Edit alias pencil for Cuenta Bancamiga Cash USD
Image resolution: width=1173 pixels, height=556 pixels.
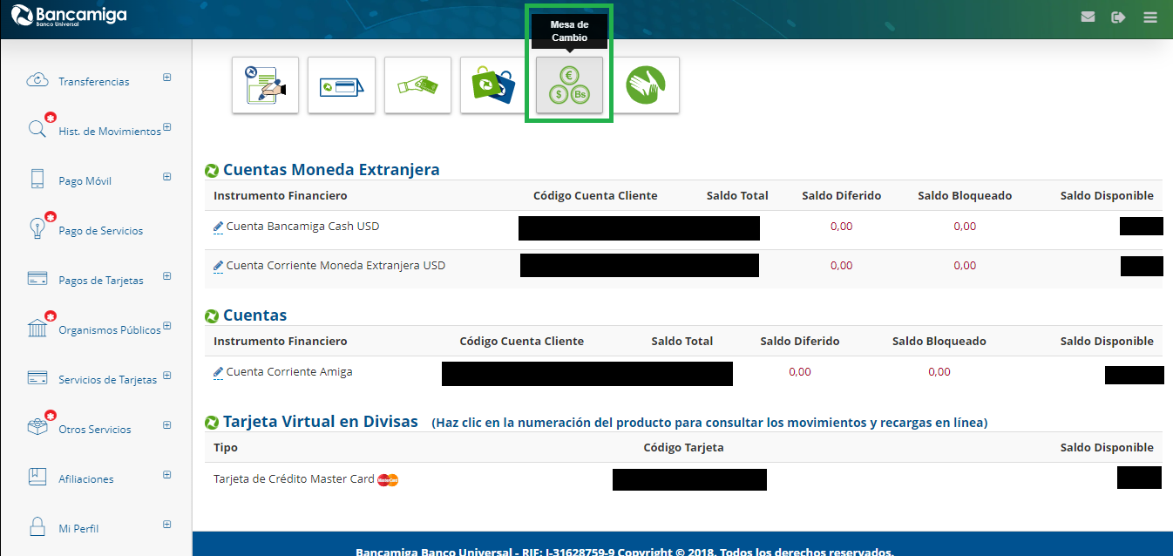pyautogui.click(x=218, y=227)
